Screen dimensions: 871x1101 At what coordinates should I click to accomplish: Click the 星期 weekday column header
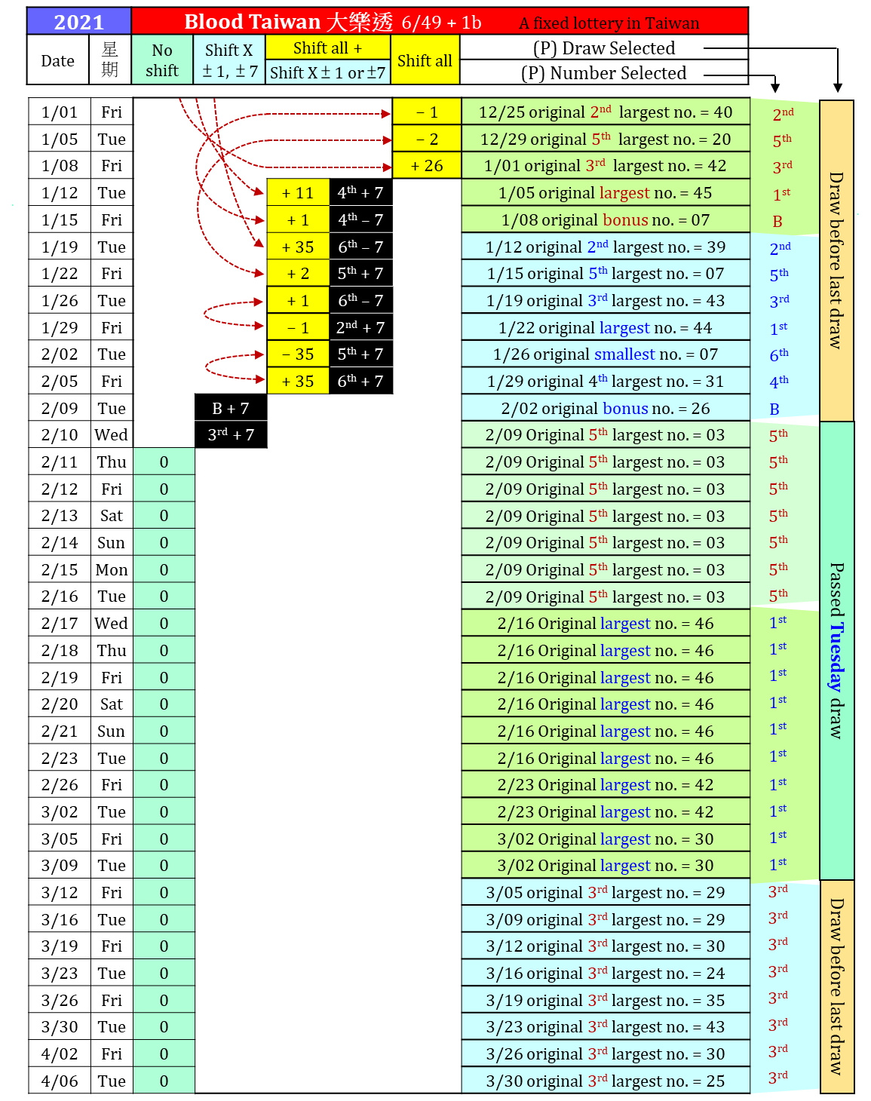click(x=110, y=60)
